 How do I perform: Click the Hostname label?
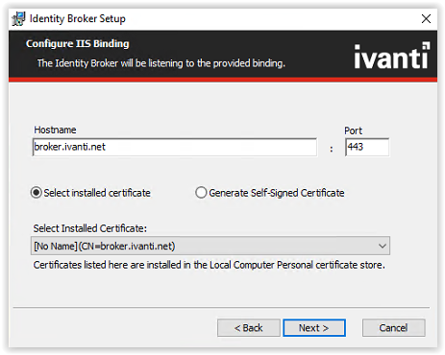(55, 130)
